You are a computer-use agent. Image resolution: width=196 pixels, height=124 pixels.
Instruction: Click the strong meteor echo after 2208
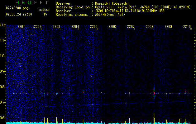[154, 93]
